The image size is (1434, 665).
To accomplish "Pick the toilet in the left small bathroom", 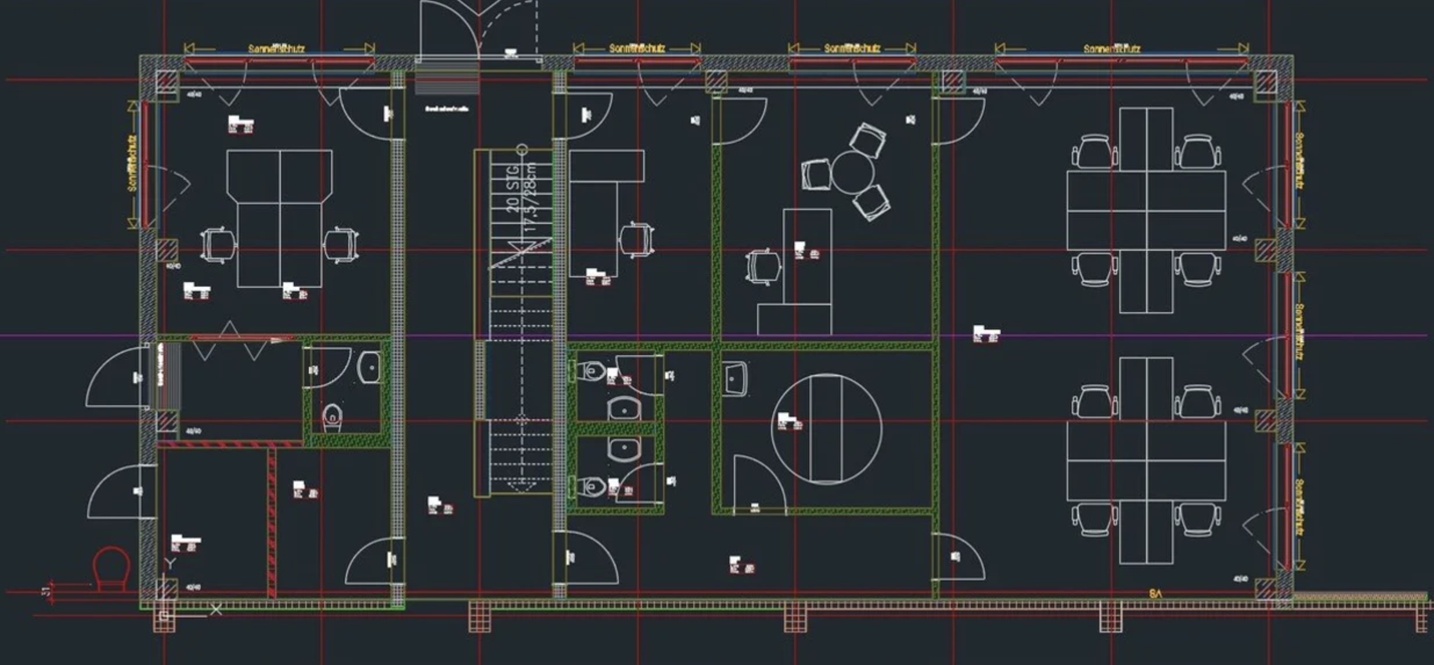I will [x=332, y=417].
